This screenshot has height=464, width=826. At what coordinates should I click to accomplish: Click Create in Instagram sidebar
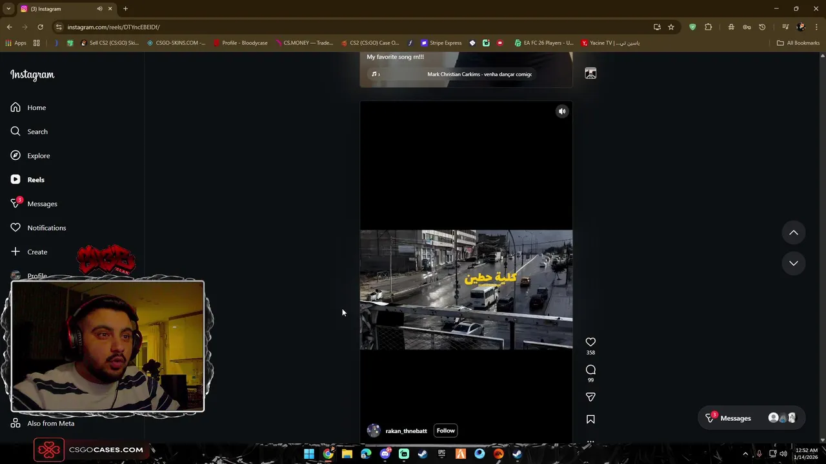[29, 252]
